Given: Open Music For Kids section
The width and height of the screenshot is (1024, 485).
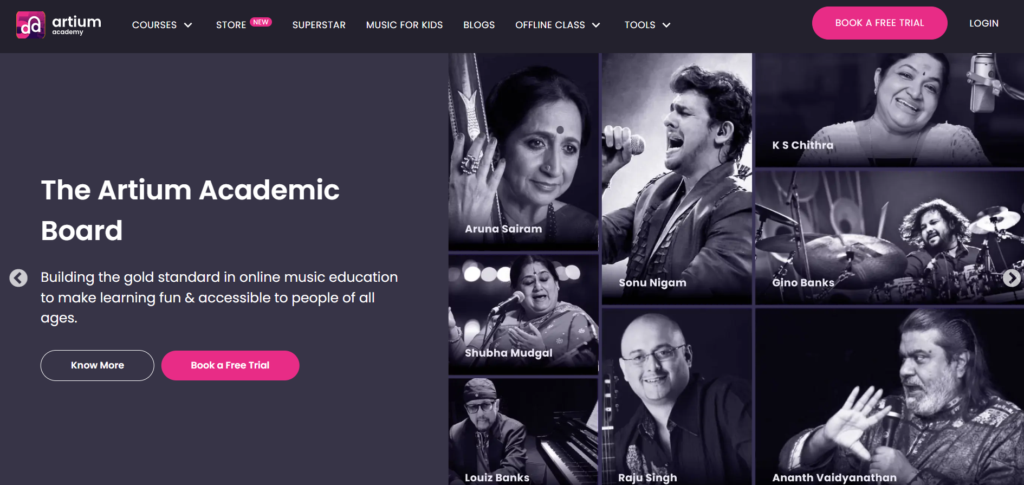Looking at the screenshot, I should tap(405, 25).
